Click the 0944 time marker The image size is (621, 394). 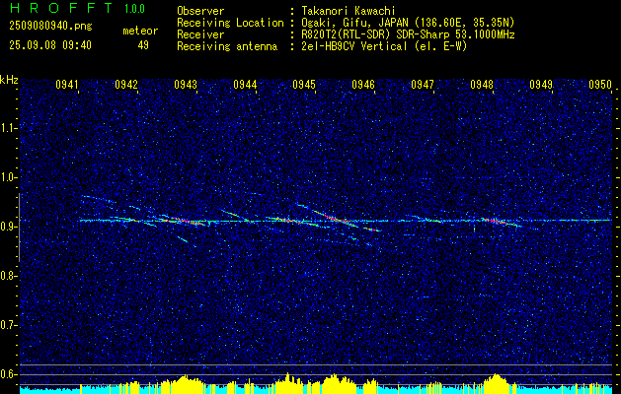(245, 85)
